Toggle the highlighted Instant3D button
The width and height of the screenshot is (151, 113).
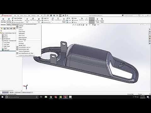point(92,20)
